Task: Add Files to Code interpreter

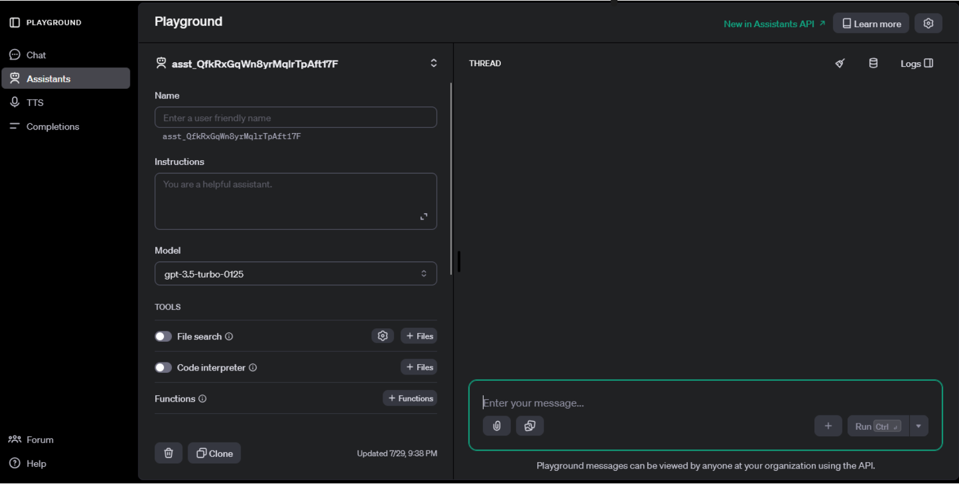Action: [419, 367]
